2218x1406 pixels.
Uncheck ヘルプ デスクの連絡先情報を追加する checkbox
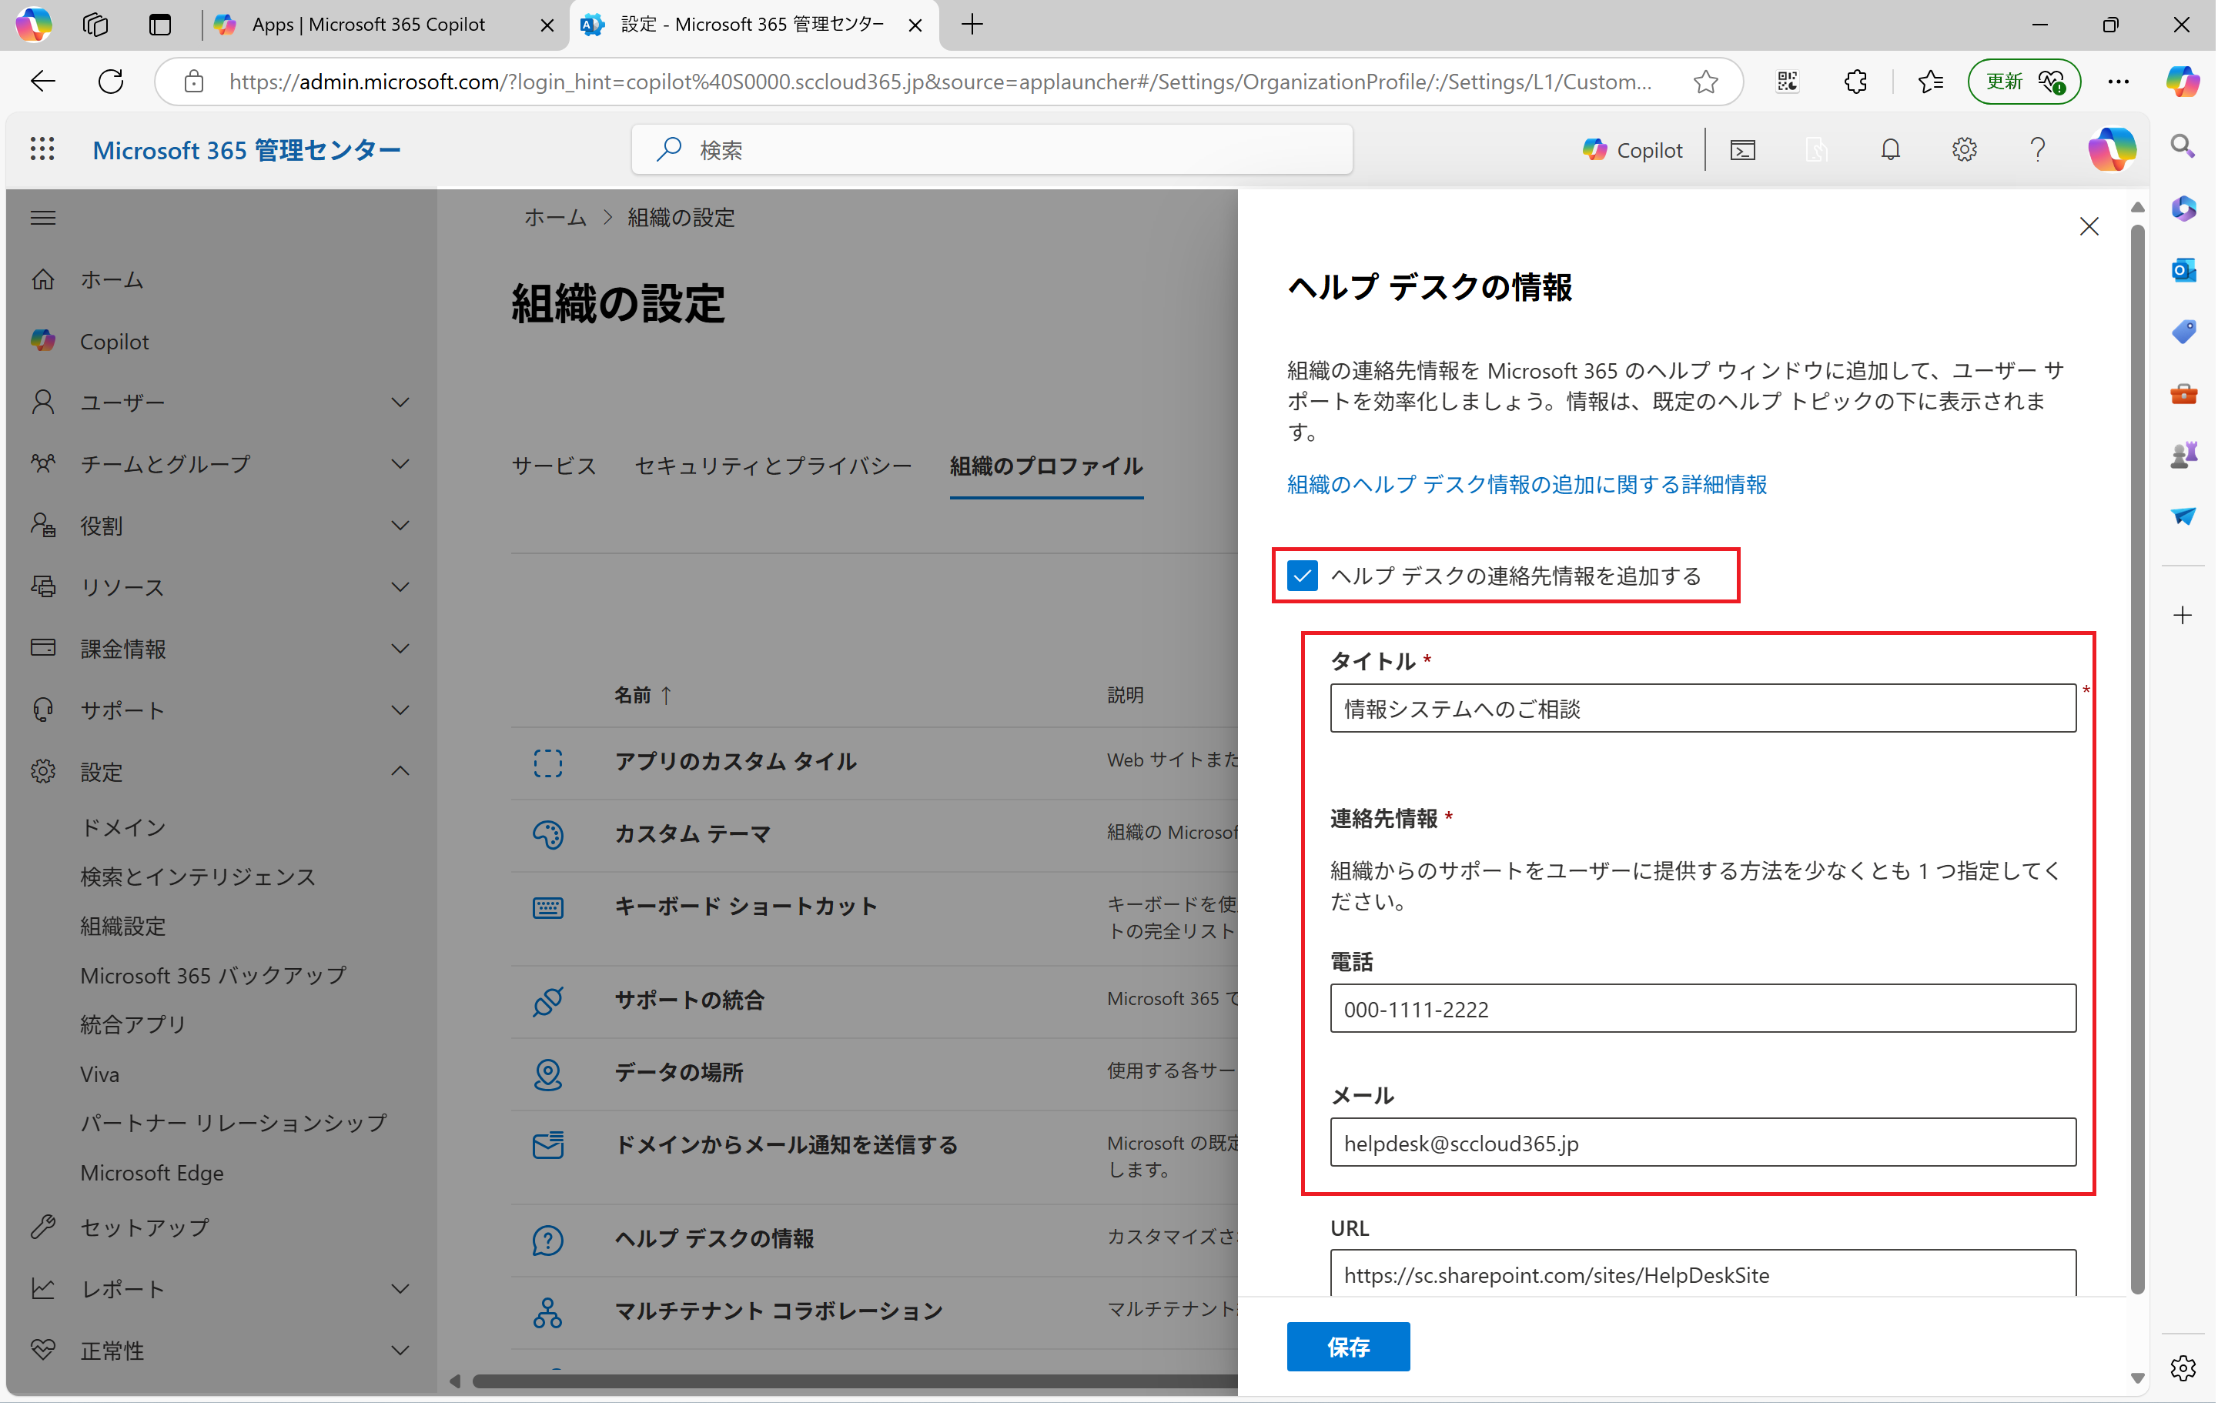[1302, 576]
